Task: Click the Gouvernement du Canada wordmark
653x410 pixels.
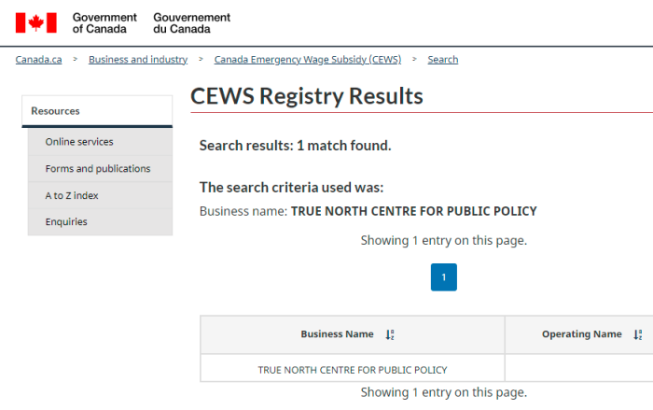Action: (191, 23)
